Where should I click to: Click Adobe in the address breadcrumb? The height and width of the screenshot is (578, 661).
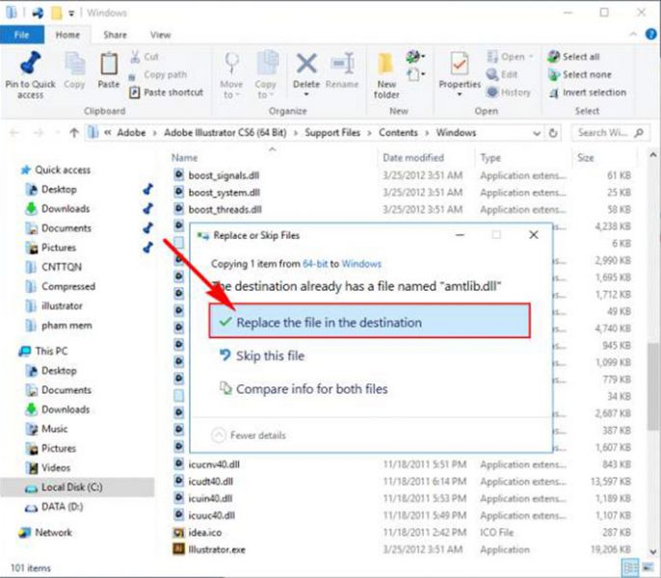click(131, 133)
